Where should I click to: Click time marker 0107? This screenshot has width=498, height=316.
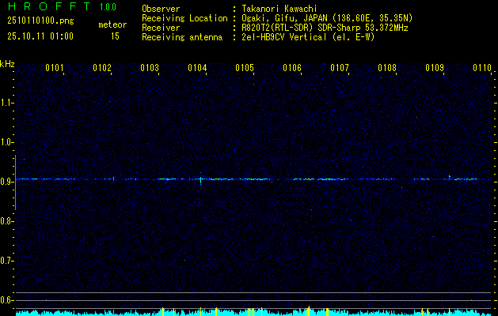(340, 68)
